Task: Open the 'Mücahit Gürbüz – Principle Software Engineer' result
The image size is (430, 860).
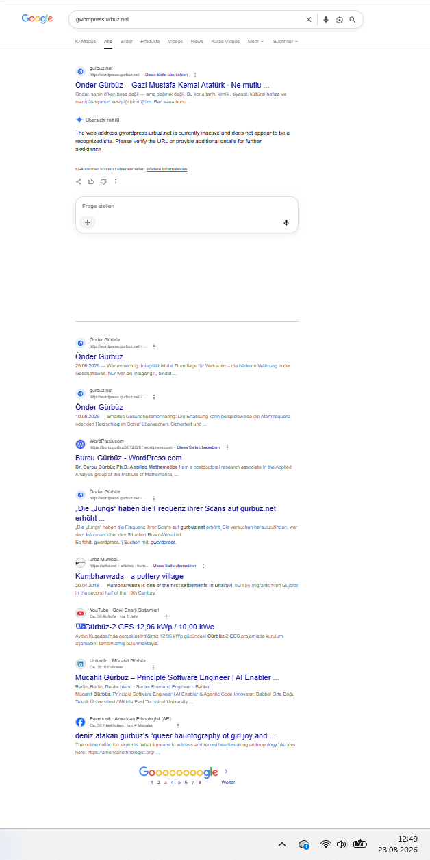Action: (x=177, y=677)
